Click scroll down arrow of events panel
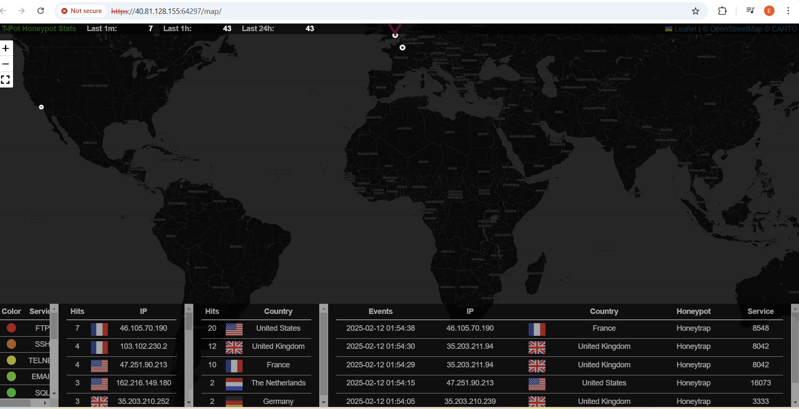The width and height of the screenshot is (799, 409). point(795,403)
